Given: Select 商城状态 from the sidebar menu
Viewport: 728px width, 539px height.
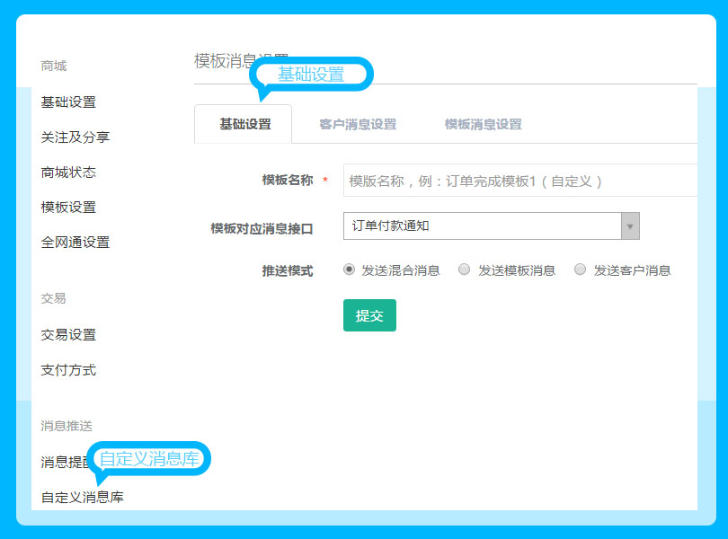Looking at the screenshot, I should tap(68, 172).
